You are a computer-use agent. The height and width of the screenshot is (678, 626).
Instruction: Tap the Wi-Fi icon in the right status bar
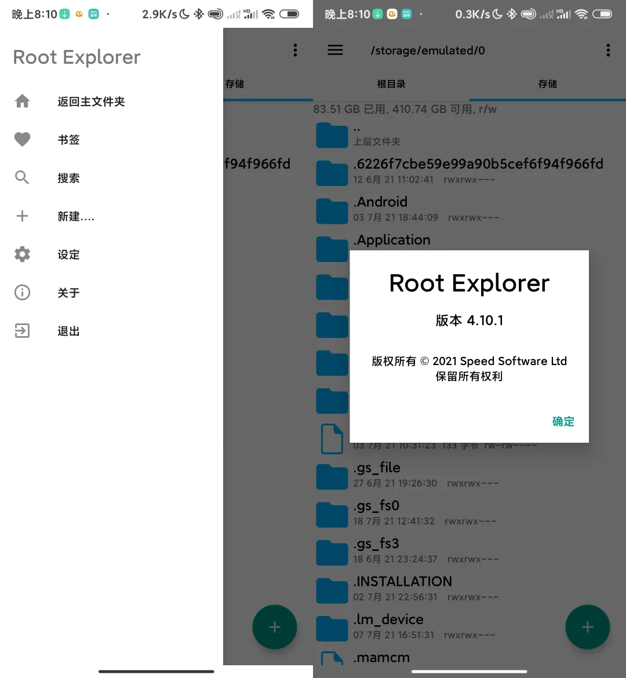tap(581, 14)
